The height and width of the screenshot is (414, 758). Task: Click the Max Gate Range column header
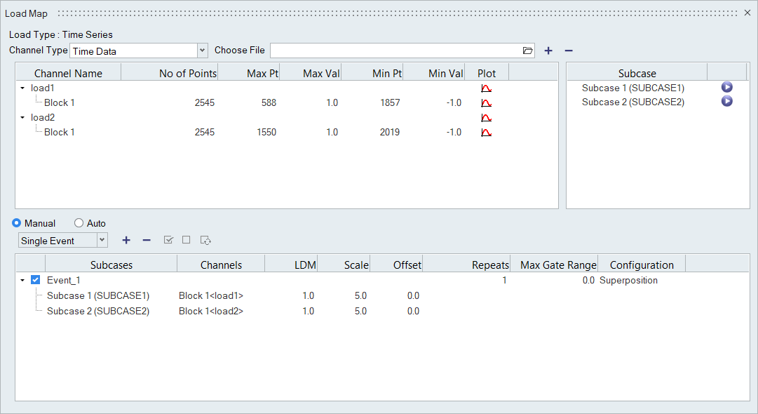pyautogui.click(x=558, y=265)
